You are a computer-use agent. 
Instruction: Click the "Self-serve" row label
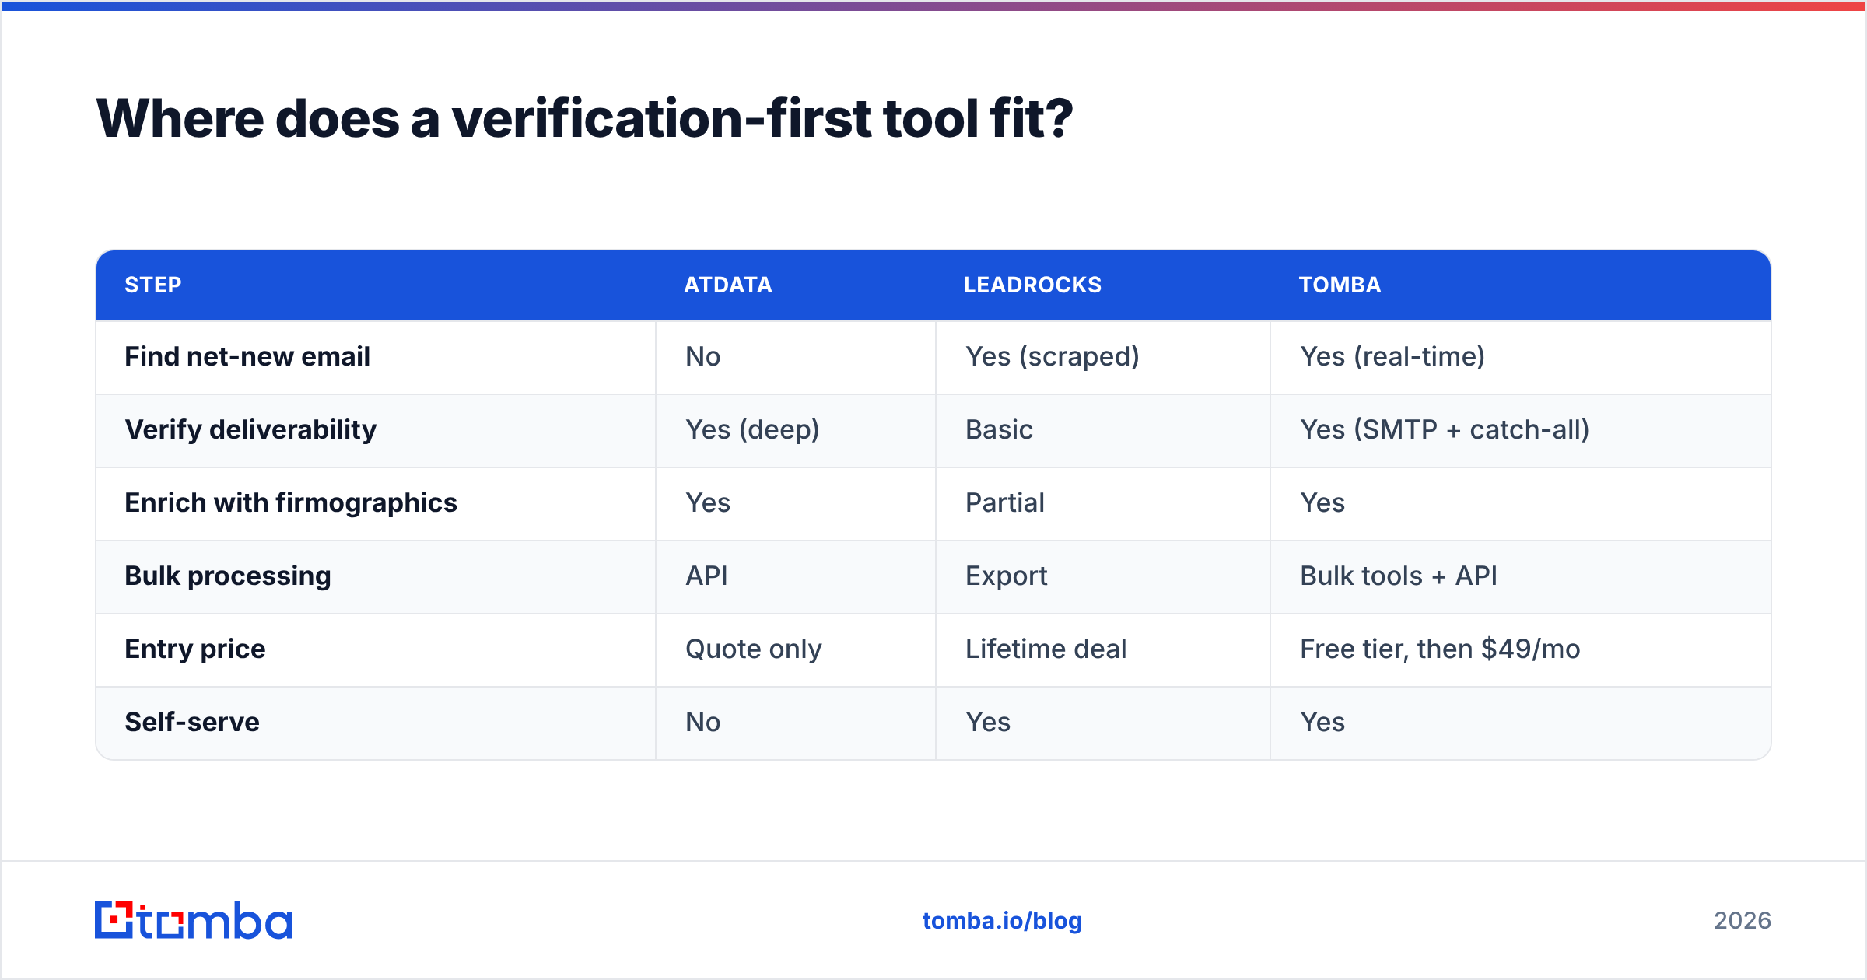point(192,722)
